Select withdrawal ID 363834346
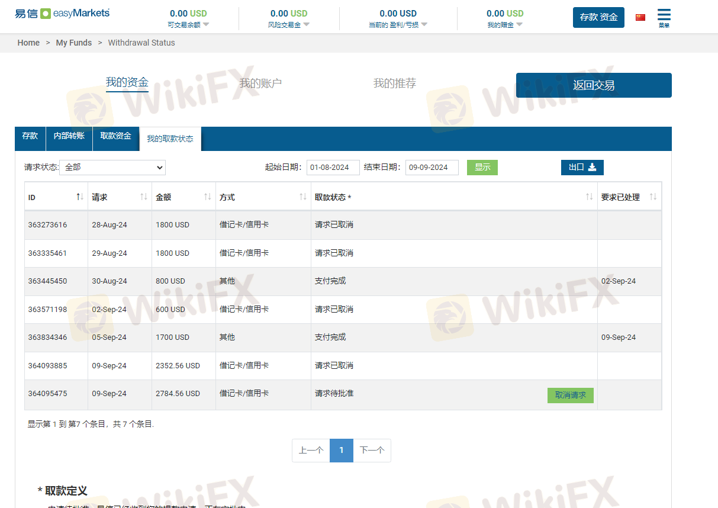 [x=47, y=337]
